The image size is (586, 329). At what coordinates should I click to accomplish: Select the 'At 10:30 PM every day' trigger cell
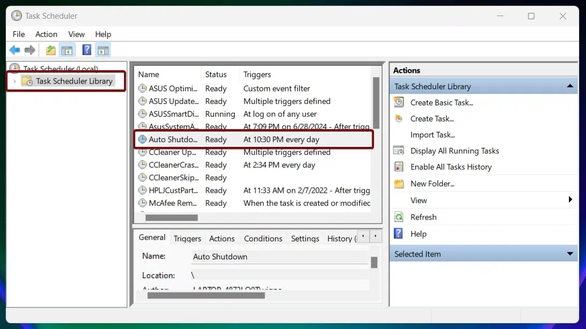281,139
